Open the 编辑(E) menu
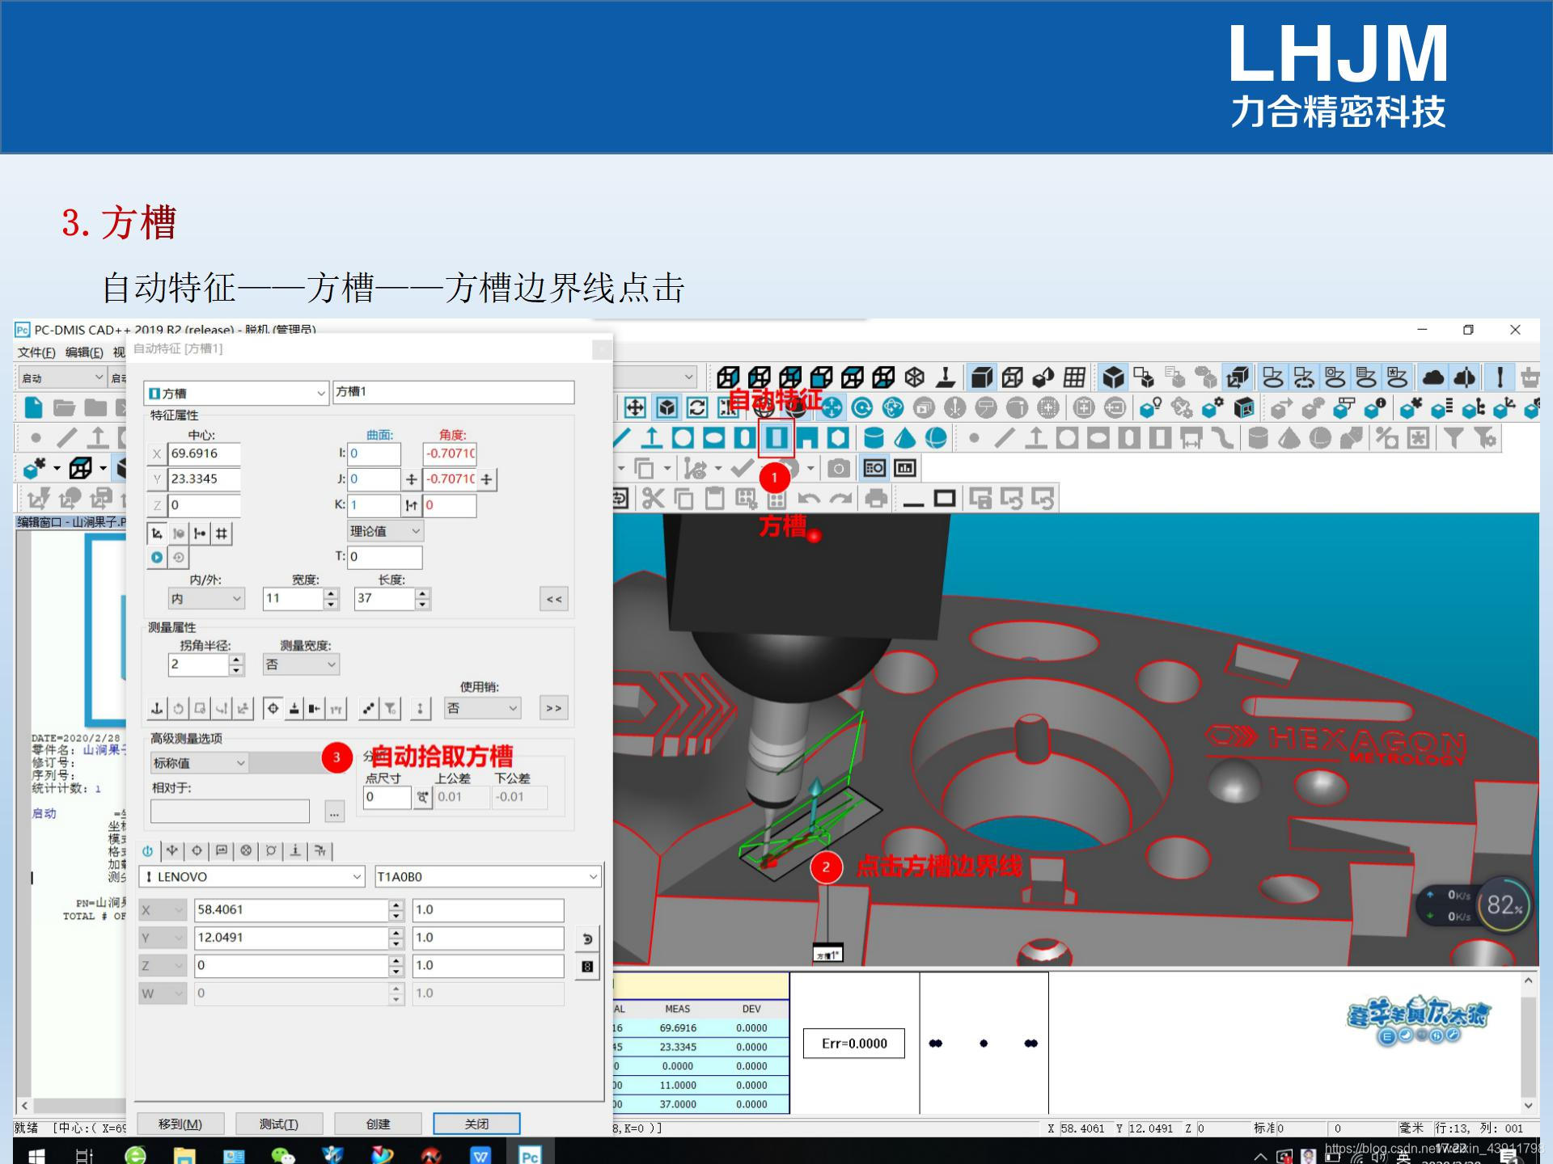The width and height of the screenshot is (1553, 1164). (x=84, y=352)
